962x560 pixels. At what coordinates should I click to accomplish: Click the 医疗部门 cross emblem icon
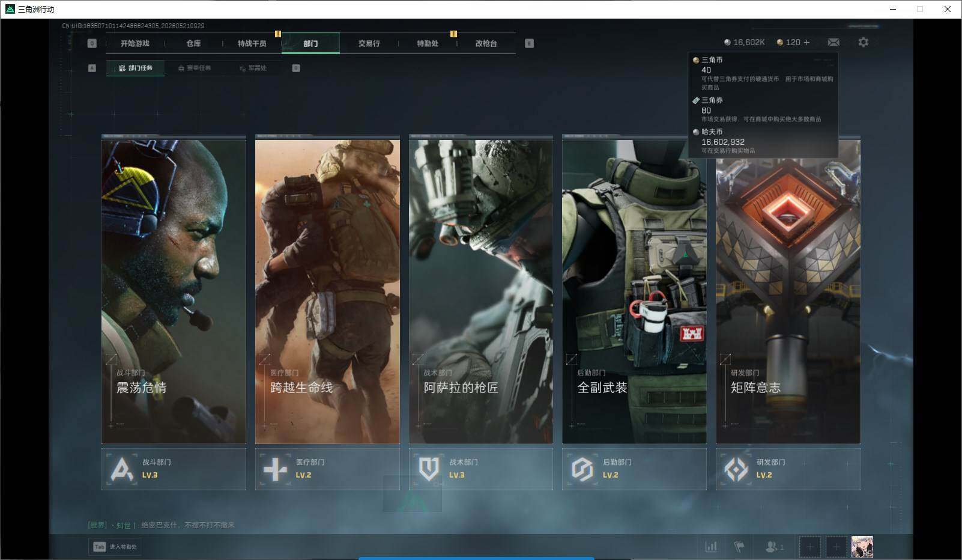[276, 469]
